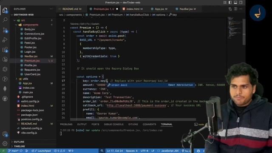Change language mode JavaScript JSX

[170, 151]
